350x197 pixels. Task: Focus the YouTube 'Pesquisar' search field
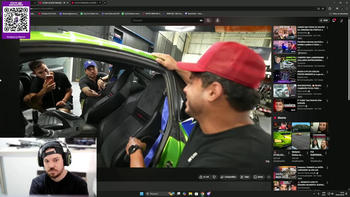pyautogui.click(x=165, y=20)
